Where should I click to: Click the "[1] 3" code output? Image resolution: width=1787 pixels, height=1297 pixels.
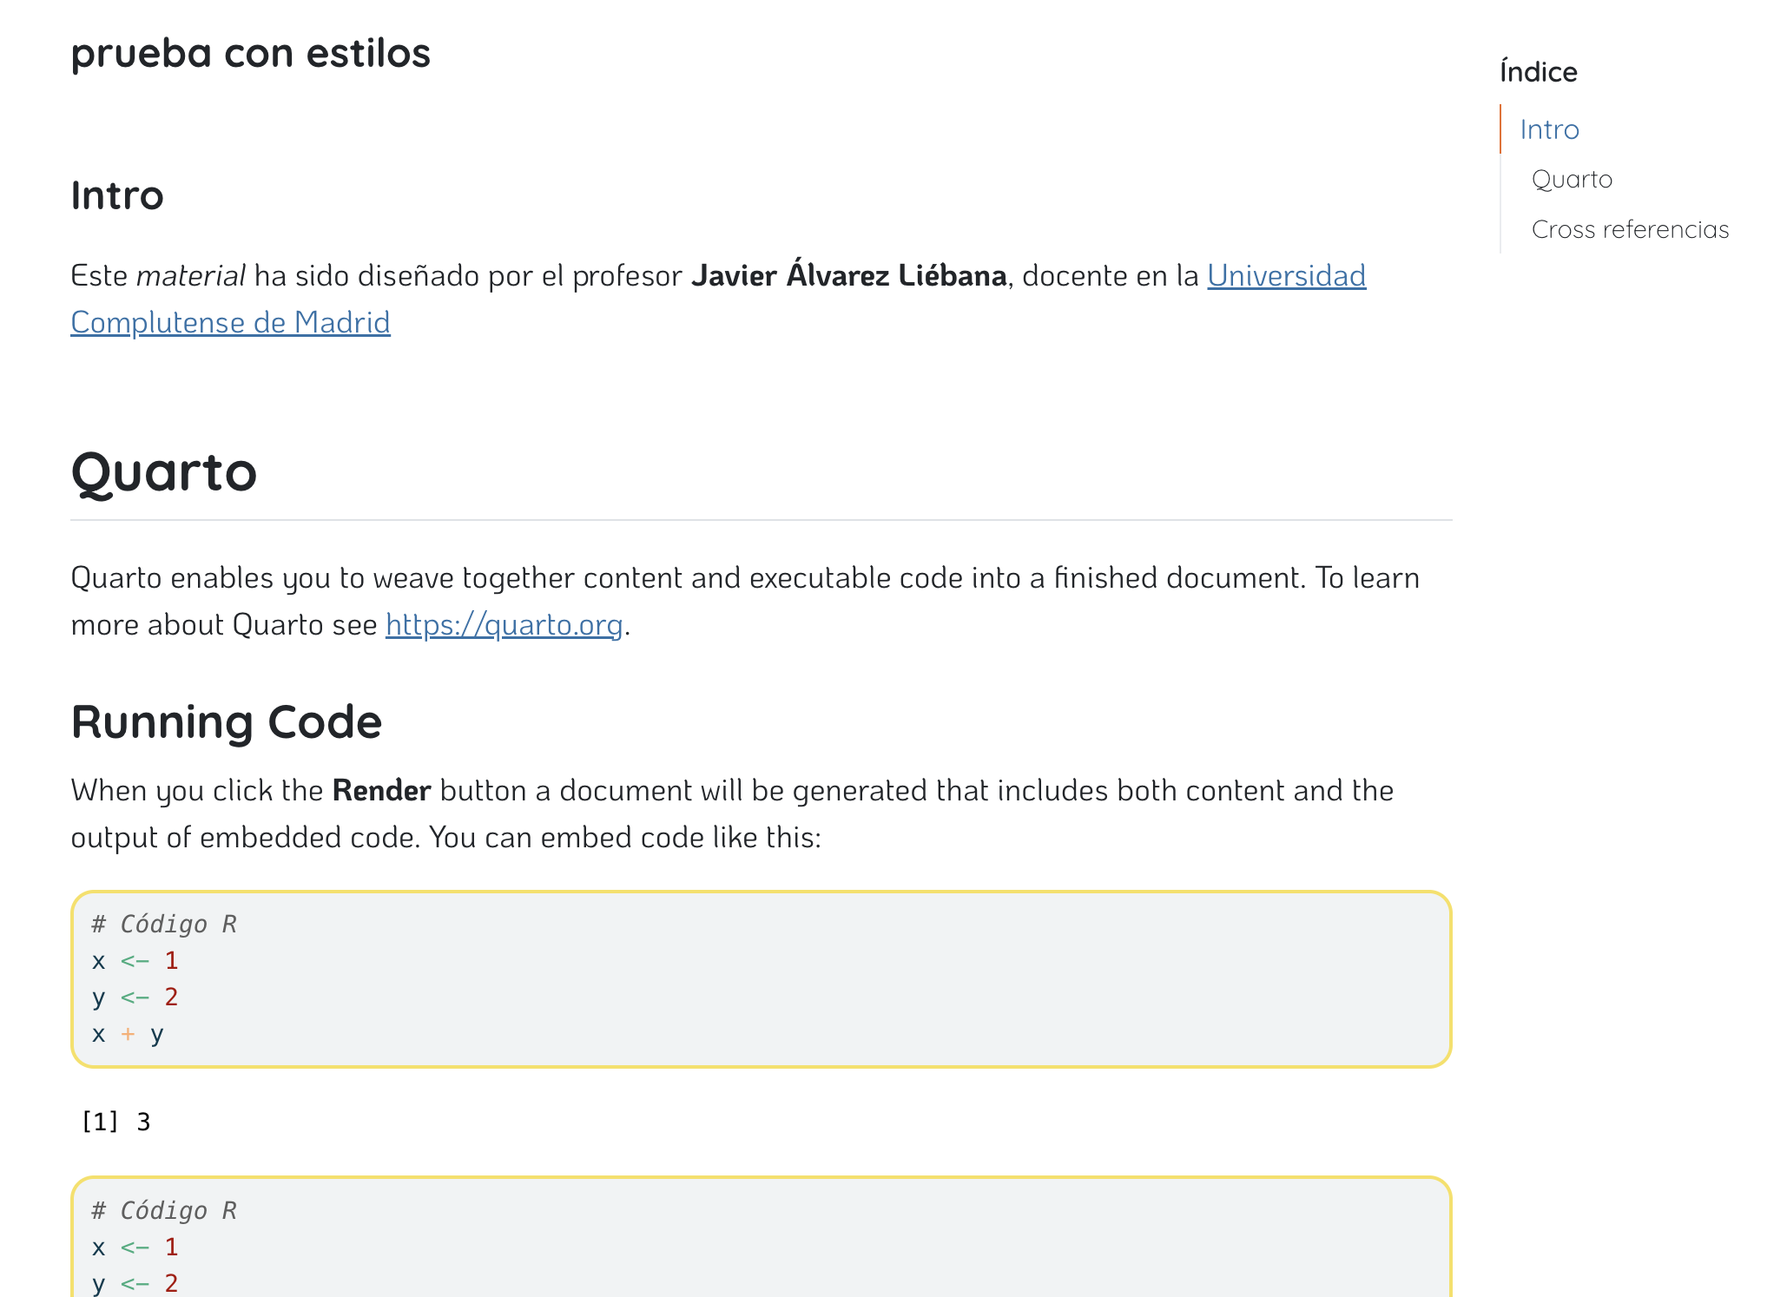tap(115, 1123)
